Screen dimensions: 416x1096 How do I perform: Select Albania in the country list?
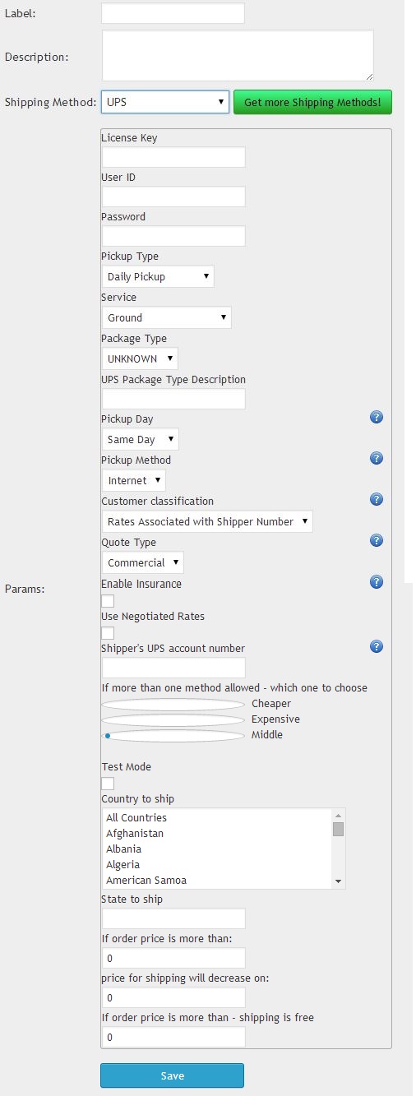(123, 849)
